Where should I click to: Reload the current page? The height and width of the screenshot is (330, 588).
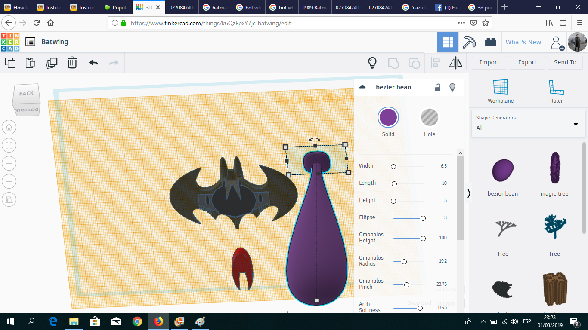pyautogui.click(x=37, y=23)
